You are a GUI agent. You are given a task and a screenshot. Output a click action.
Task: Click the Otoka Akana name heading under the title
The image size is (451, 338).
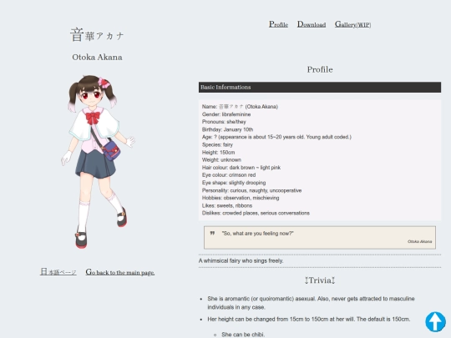point(97,58)
